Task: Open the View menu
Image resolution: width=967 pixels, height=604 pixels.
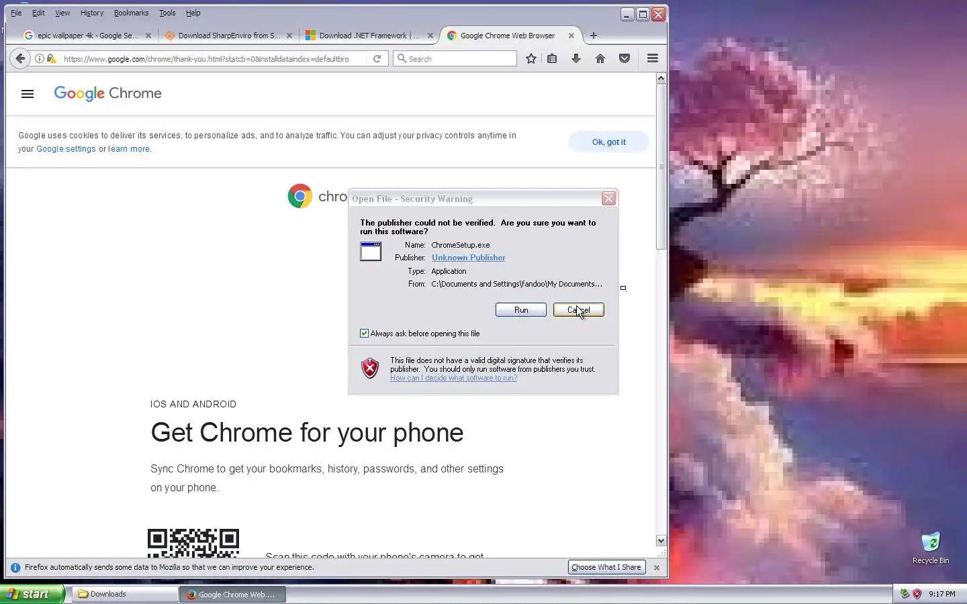Action: [62, 13]
